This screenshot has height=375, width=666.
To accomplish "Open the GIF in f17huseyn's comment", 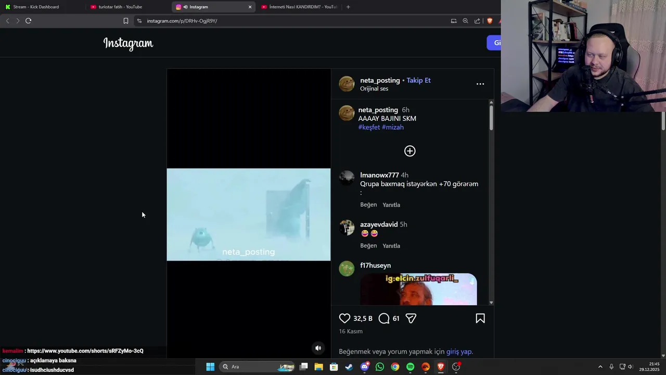I will click(418, 289).
